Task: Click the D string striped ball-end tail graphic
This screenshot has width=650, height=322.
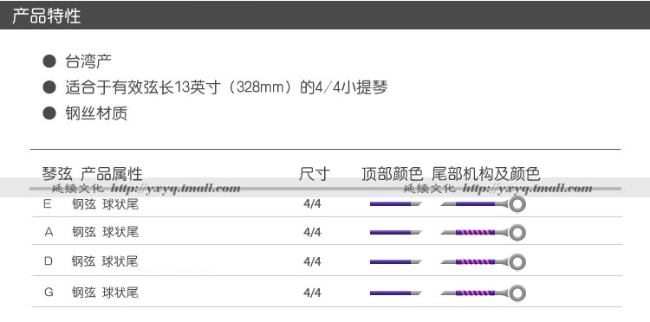Action: pos(483,262)
